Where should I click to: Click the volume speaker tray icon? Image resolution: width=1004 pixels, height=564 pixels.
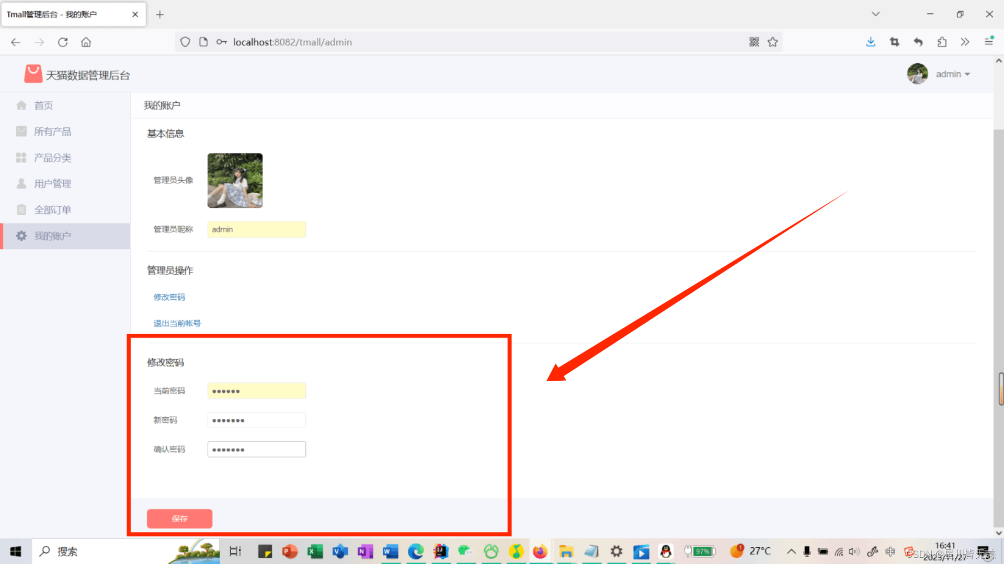854,551
